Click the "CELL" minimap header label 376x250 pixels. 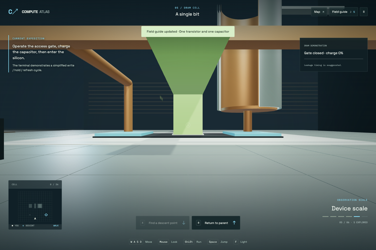(x=14, y=184)
